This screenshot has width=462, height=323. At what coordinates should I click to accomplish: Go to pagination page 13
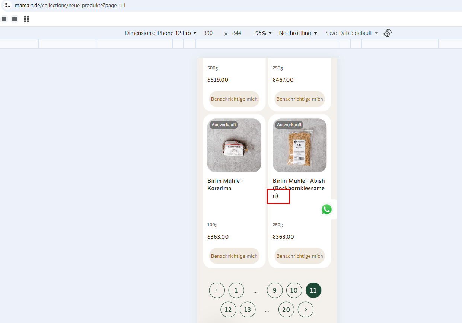coord(248,310)
